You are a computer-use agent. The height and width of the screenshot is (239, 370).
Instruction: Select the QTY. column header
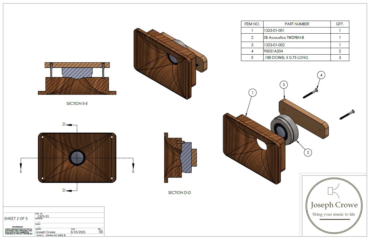[340, 24]
